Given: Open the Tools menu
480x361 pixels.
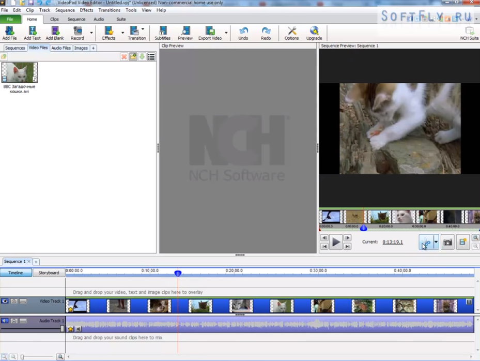Looking at the screenshot, I should click(x=131, y=10).
